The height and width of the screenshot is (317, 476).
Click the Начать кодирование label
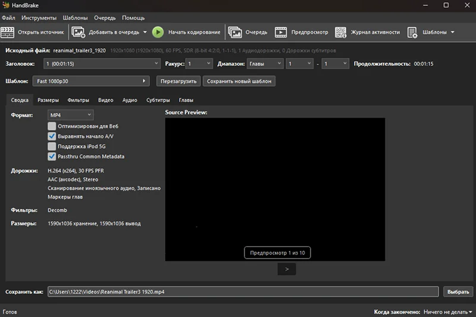point(195,32)
